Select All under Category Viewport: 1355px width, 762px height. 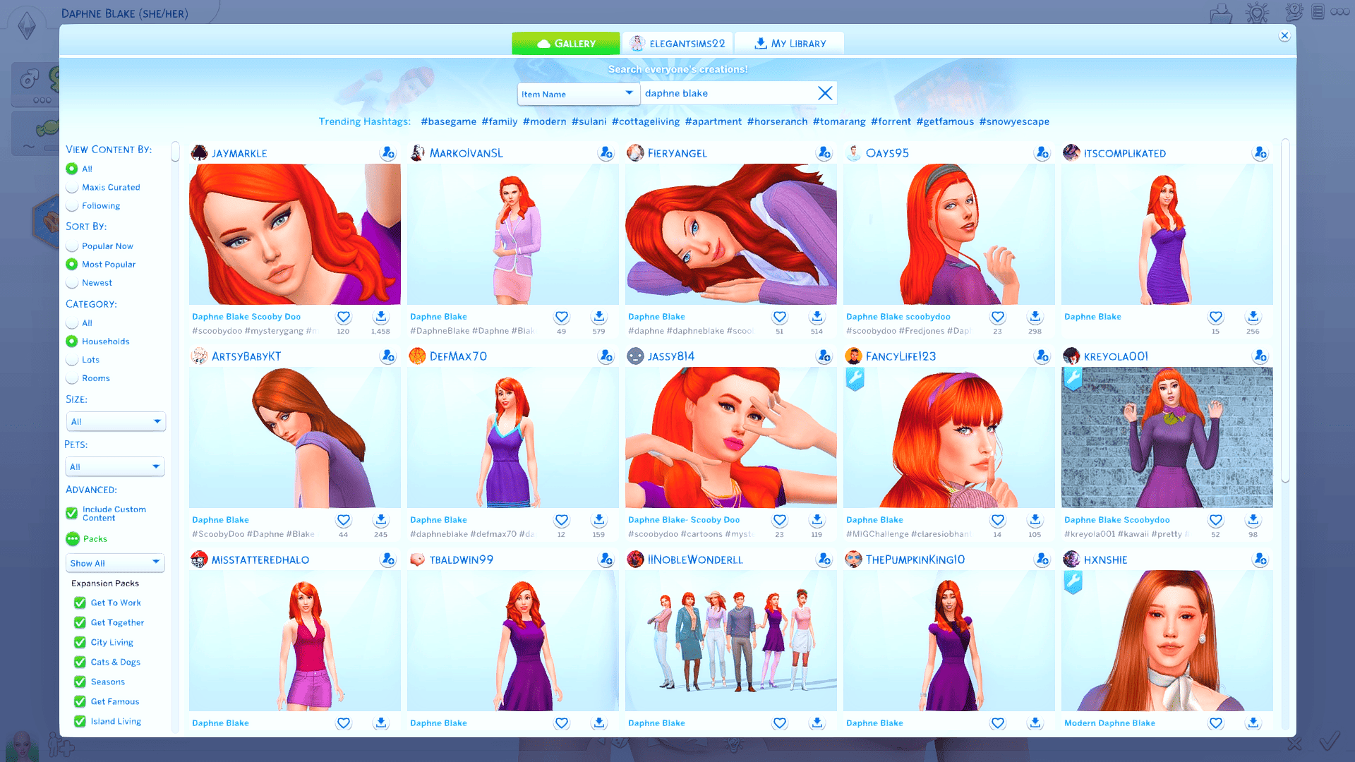point(72,322)
